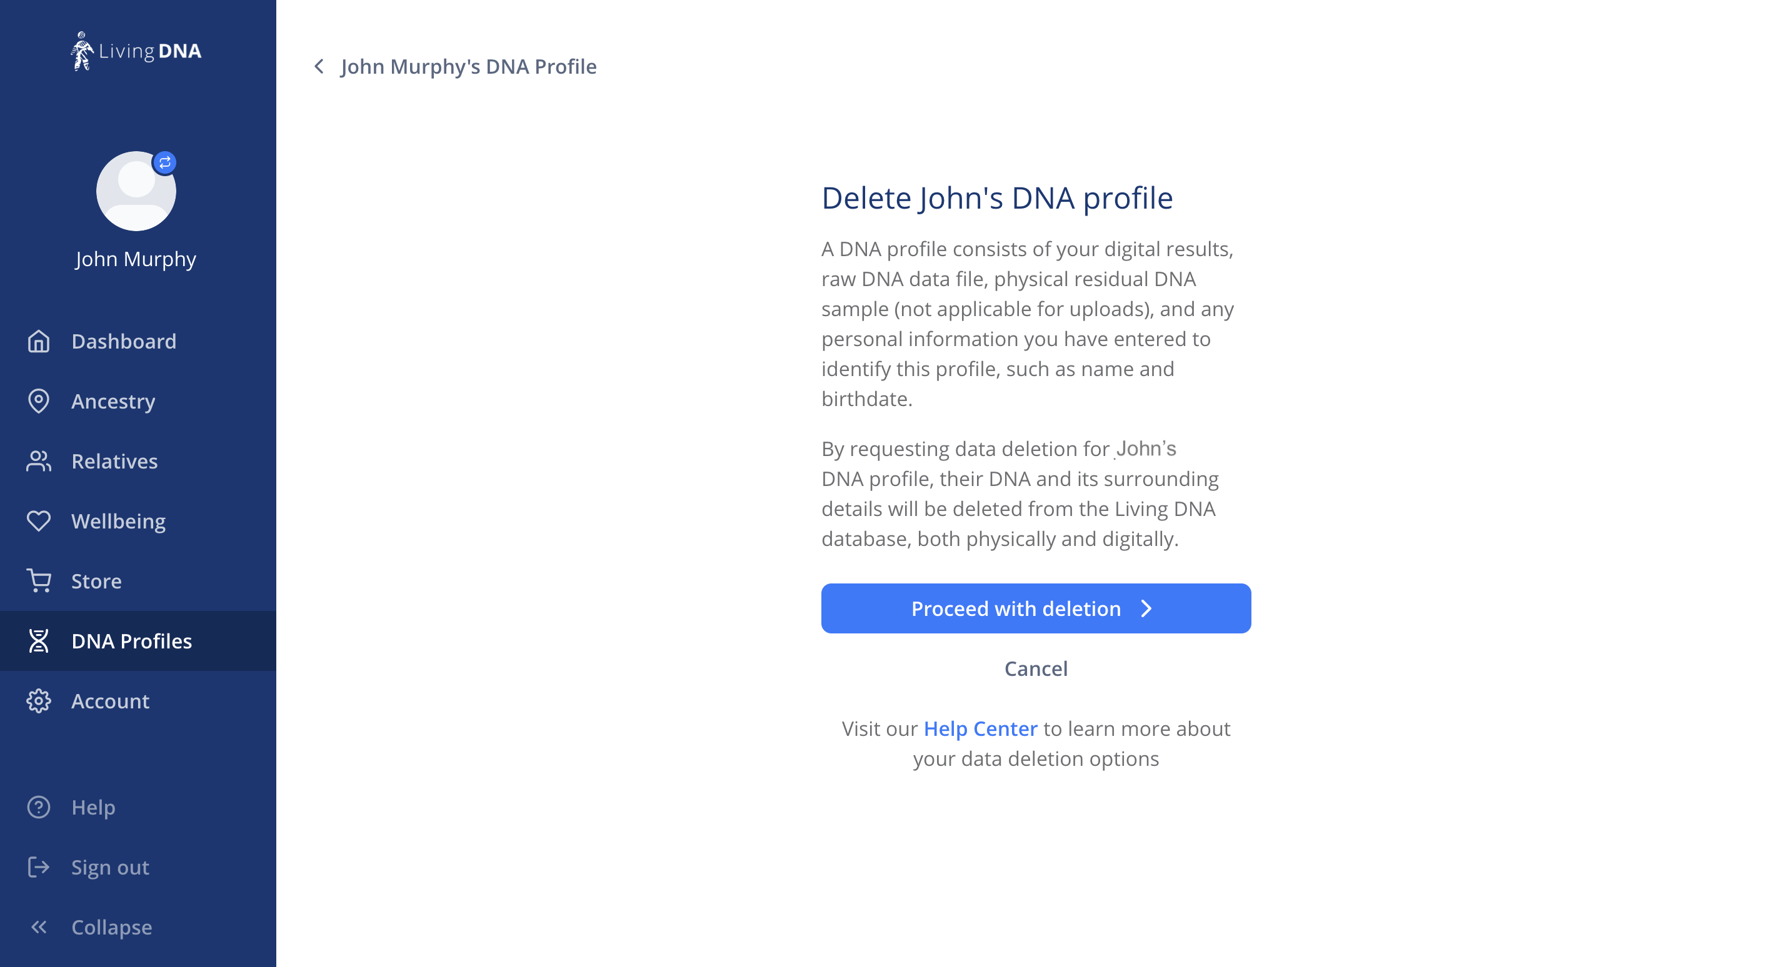Click arrow chevron on Proceed with deletion
The image size is (1789, 967).
point(1146,609)
